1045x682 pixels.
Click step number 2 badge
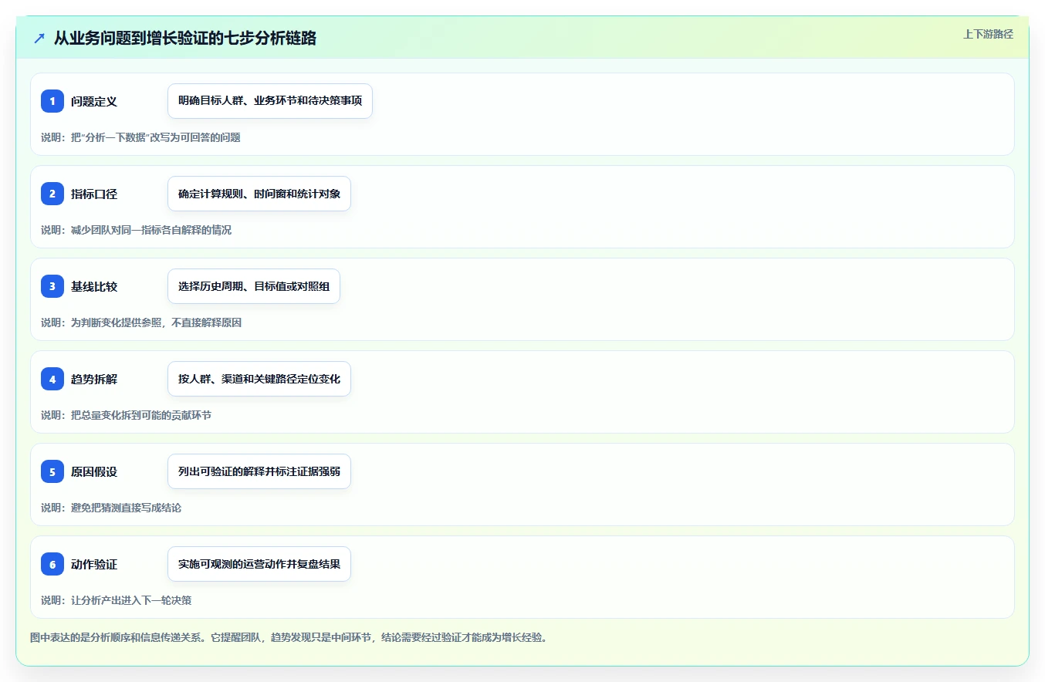(52, 194)
